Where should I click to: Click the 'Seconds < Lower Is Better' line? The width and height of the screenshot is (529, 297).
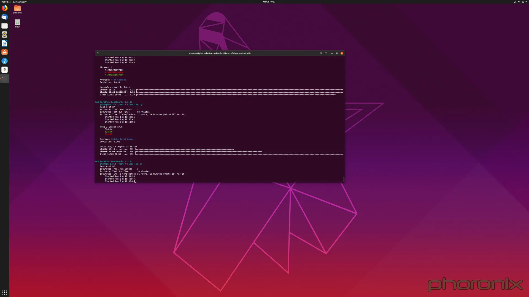115,87
